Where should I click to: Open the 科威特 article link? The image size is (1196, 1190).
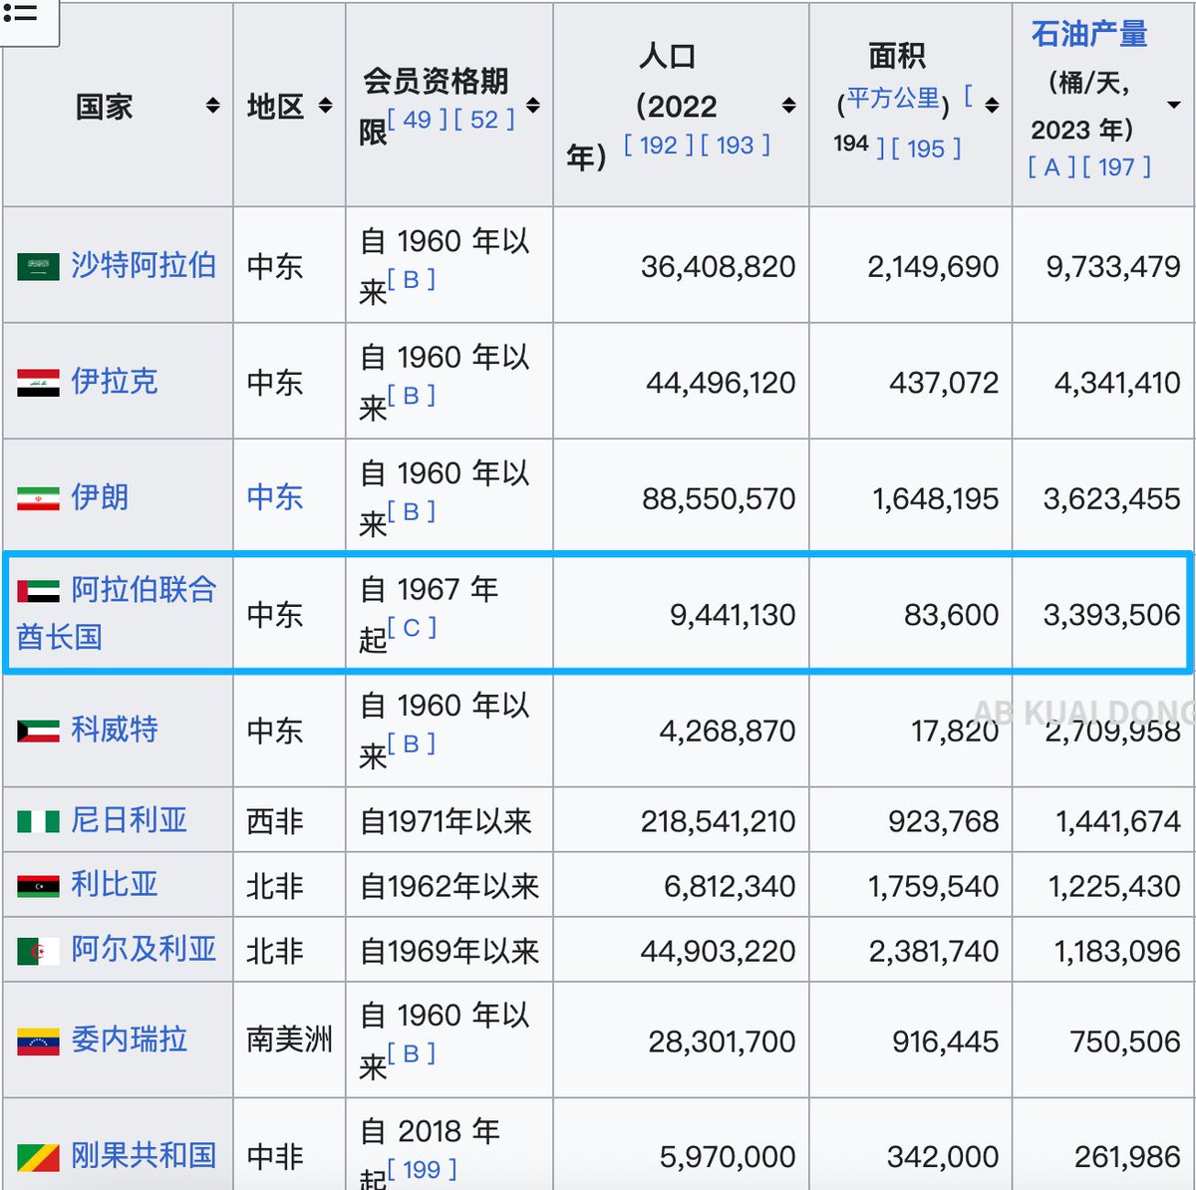coord(115,730)
